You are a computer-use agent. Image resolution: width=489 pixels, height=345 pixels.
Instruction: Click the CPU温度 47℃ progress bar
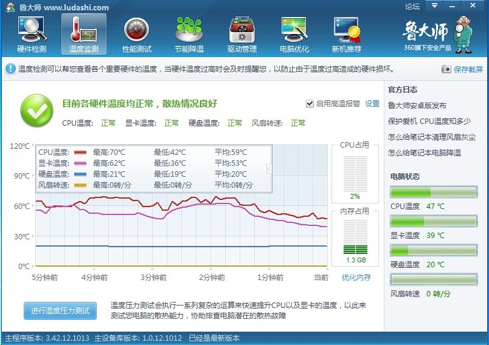434,192
